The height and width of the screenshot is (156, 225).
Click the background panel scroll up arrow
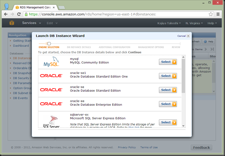[214, 61]
